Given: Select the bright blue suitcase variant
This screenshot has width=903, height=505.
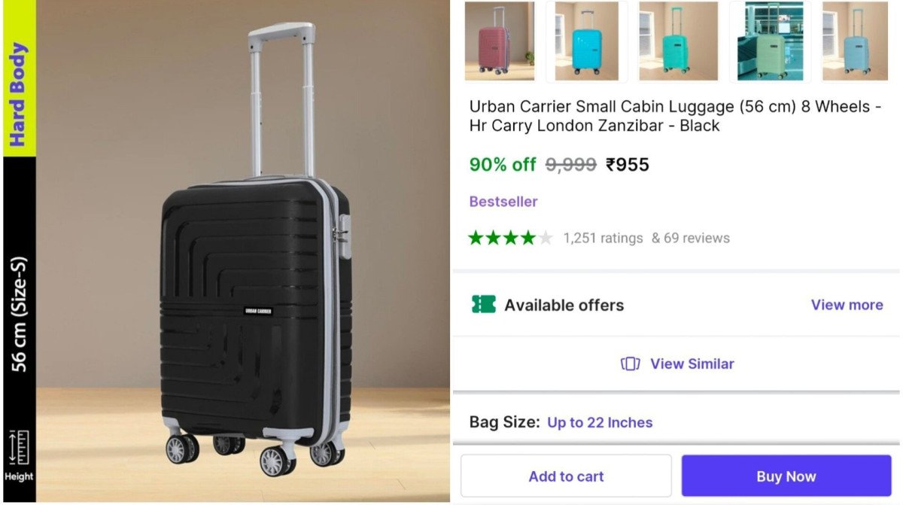Looking at the screenshot, I should pos(586,41).
